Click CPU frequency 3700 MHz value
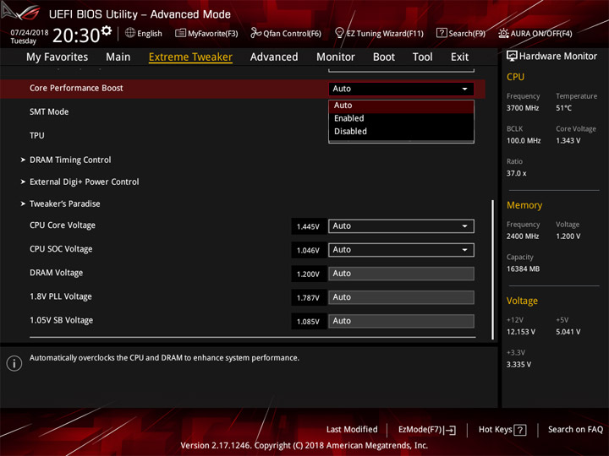This screenshot has height=456, width=609. point(523,108)
